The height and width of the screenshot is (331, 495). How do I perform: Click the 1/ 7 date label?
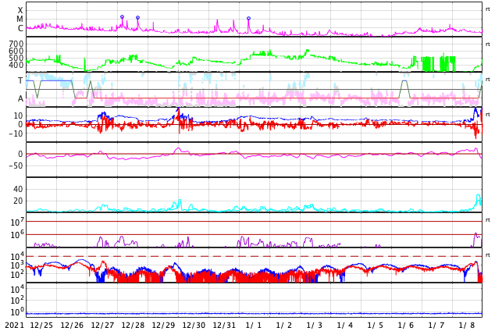pyautogui.click(x=436, y=326)
